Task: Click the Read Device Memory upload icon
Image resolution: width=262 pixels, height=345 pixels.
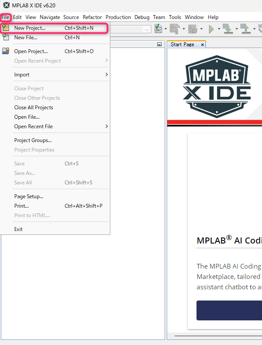Action: pos(246,29)
